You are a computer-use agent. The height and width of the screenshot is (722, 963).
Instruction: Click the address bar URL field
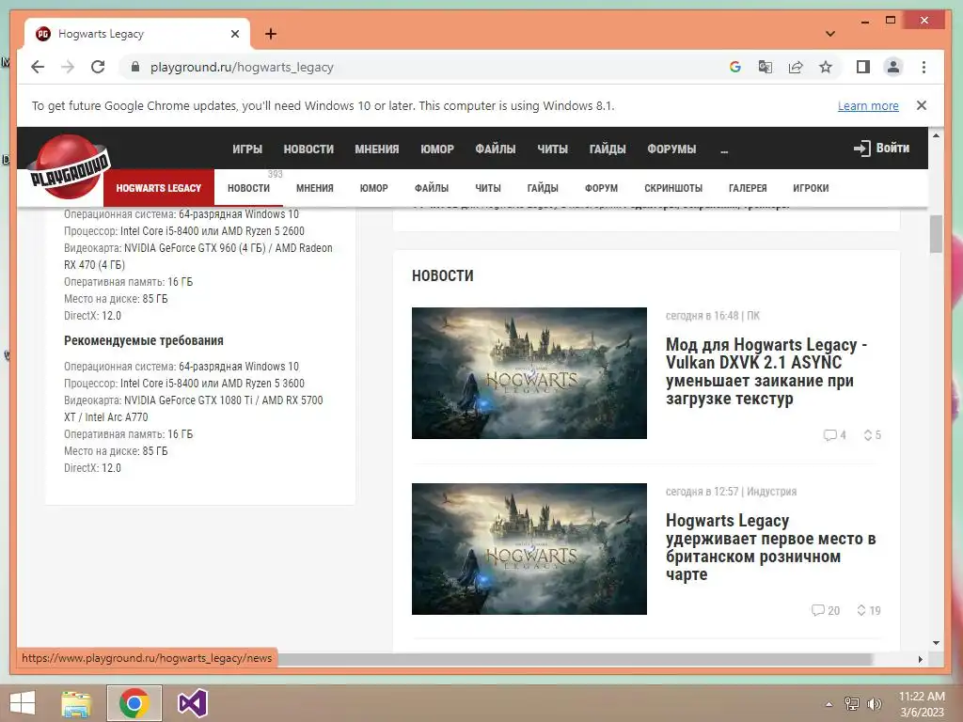[x=430, y=67]
